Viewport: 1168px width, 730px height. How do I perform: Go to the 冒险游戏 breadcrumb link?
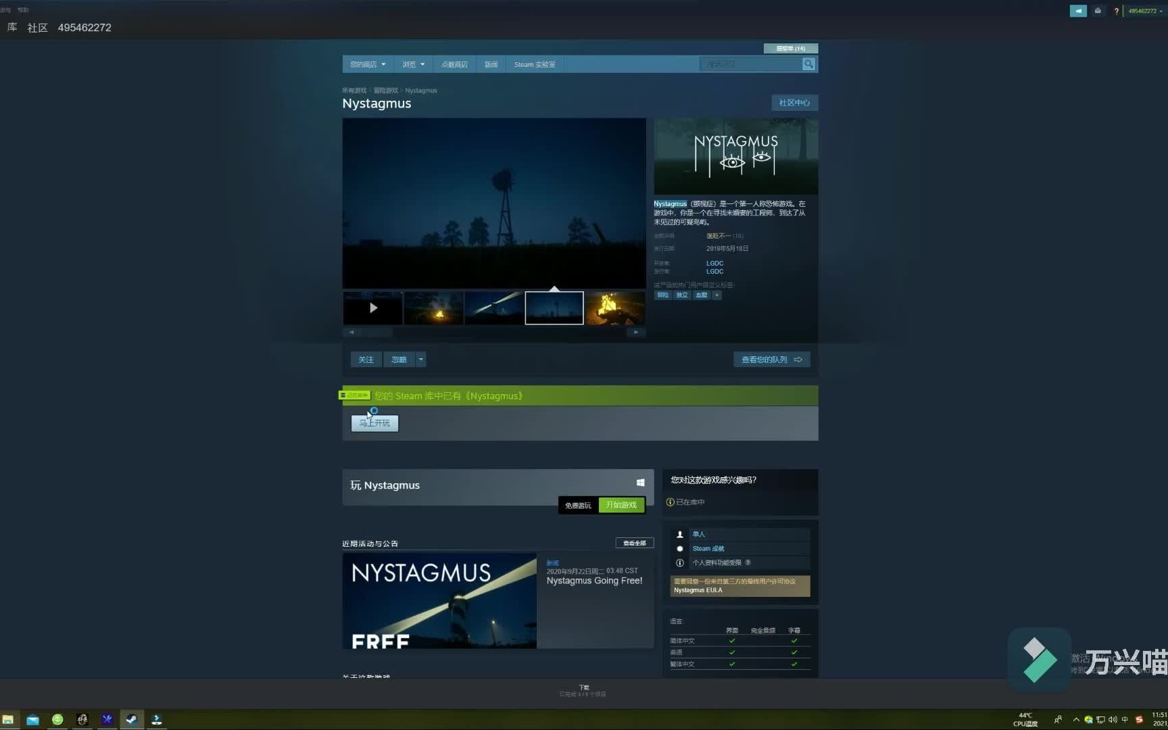[x=386, y=91]
